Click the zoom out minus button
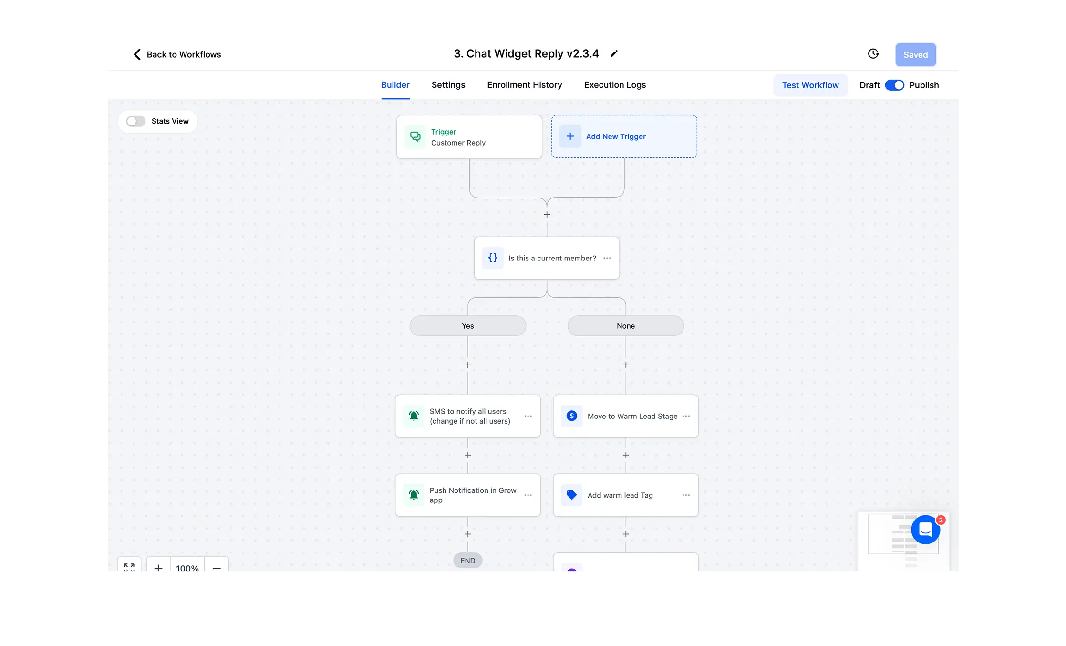The width and height of the screenshot is (1066, 646). tap(217, 568)
